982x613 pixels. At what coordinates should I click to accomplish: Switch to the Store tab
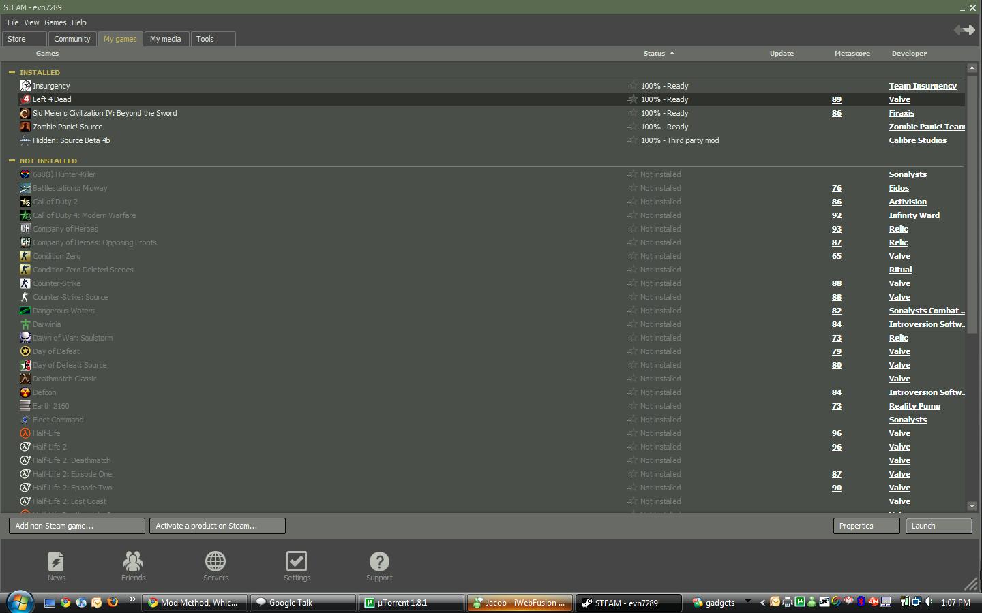point(25,39)
